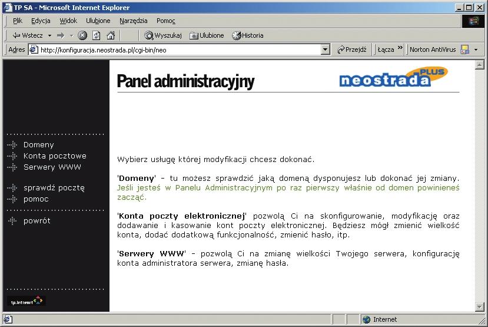
Task: Open the Widok menu
Action: click(68, 21)
